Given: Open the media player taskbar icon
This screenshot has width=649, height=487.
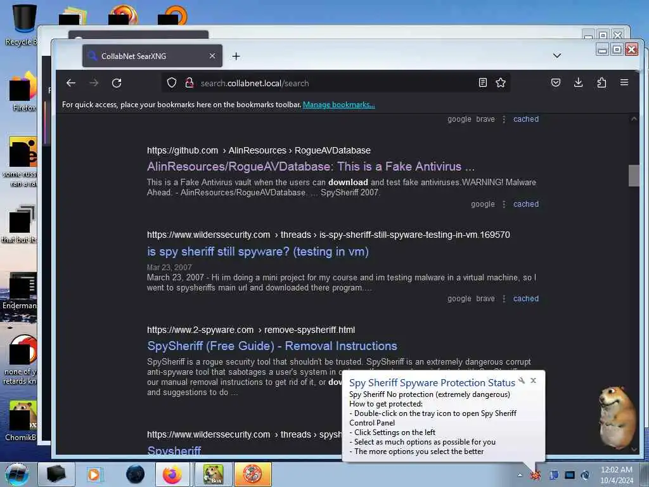Looking at the screenshot, I should pyautogui.click(x=94, y=474).
